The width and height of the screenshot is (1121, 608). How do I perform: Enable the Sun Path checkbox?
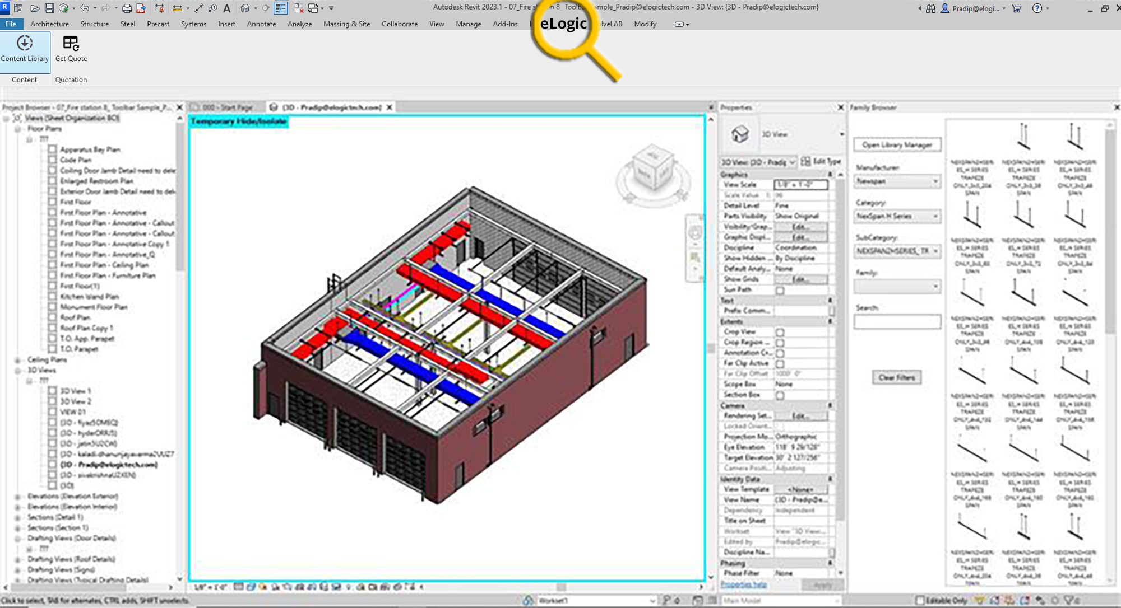(780, 290)
